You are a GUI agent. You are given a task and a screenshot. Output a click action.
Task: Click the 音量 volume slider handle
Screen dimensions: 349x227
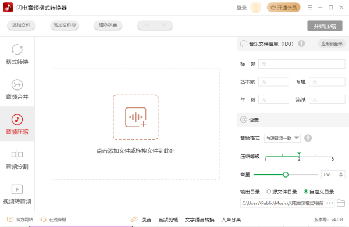286,175
